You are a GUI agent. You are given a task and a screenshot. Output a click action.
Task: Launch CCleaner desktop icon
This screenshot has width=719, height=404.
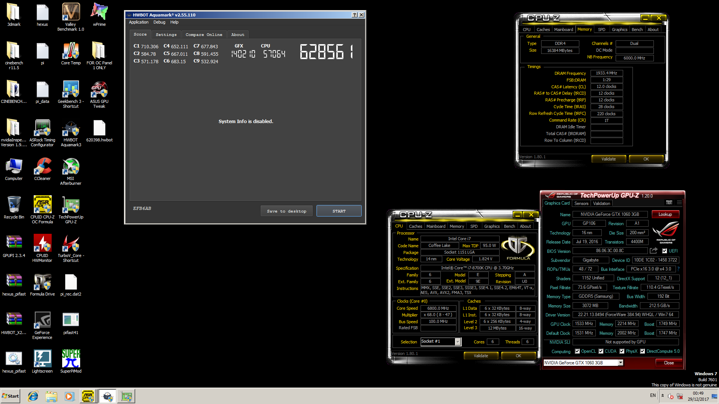tap(42, 169)
